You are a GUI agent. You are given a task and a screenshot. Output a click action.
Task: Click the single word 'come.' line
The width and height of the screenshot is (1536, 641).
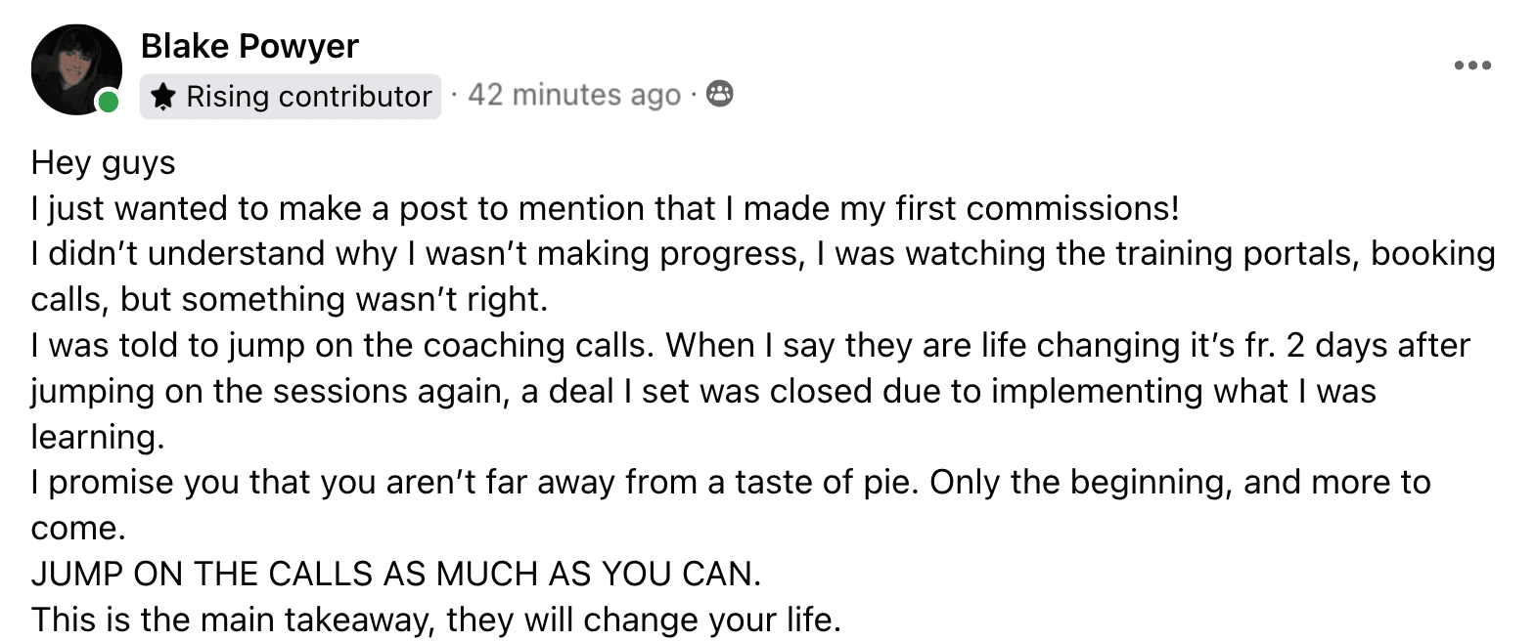click(x=79, y=528)
